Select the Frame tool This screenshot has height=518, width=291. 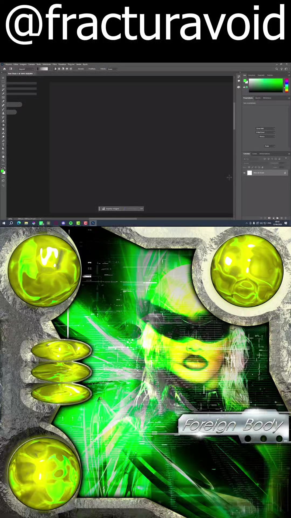(3, 97)
